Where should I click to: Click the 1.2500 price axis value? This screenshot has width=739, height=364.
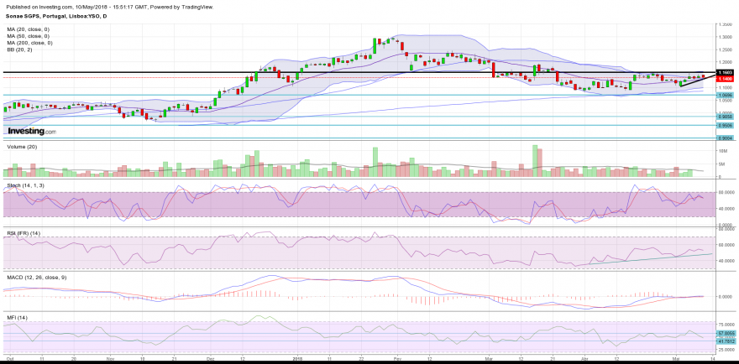725,49
